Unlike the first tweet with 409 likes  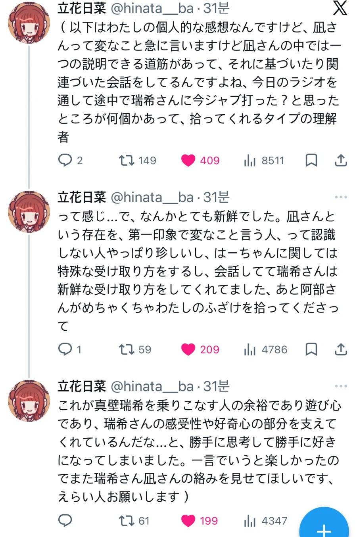pyautogui.click(x=188, y=160)
